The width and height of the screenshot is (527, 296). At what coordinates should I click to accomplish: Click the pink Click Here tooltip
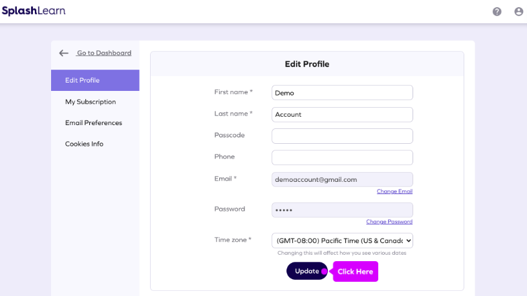coord(356,271)
